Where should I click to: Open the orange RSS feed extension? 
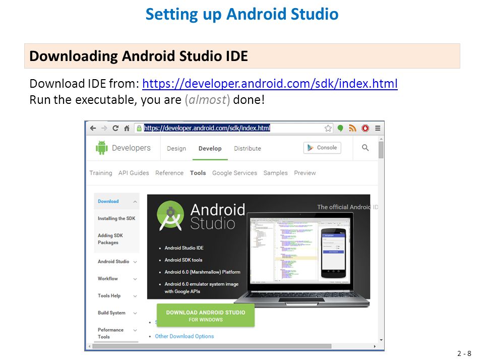pyautogui.click(x=352, y=128)
